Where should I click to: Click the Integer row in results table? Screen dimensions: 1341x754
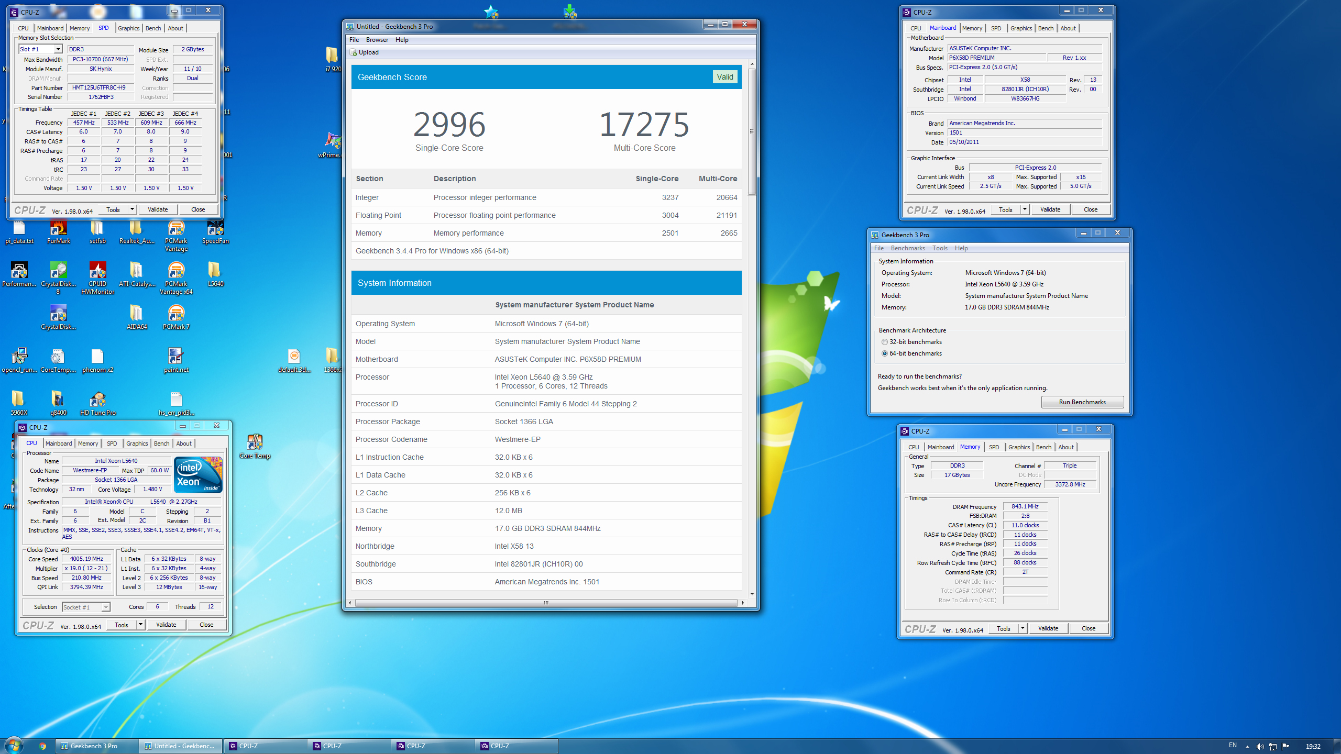pos(546,197)
